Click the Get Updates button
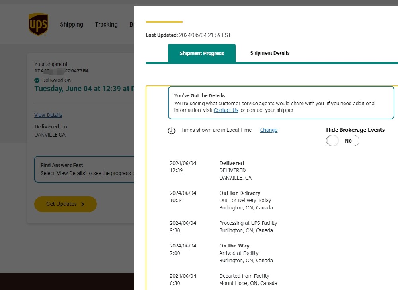The image size is (398, 290). pos(66,204)
